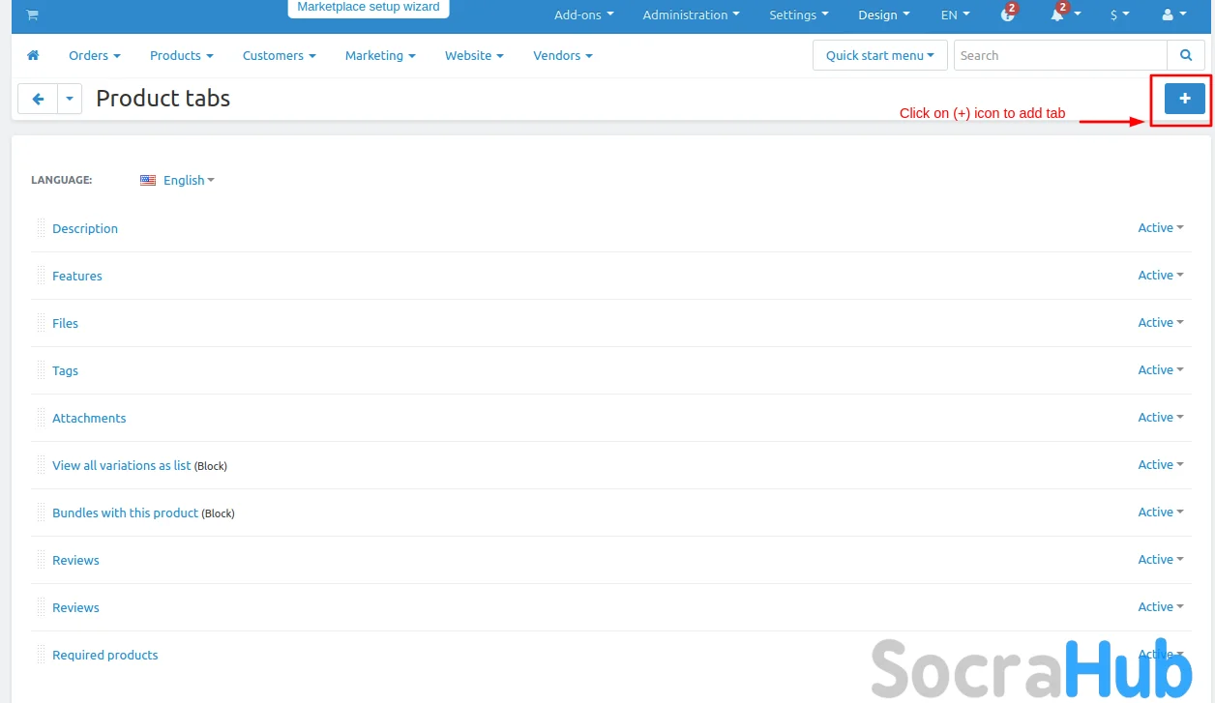Grab the drag handle beside Description
Image resolution: width=1215 pixels, height=703 pixels.
pos(41,228)
